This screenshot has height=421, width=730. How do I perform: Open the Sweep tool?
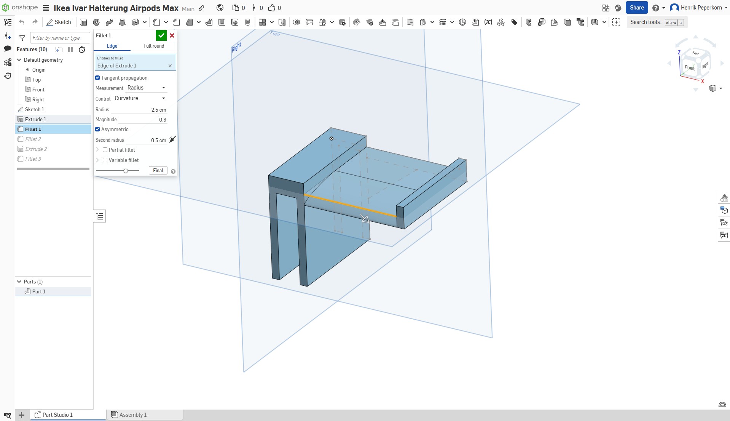[109, 22]
